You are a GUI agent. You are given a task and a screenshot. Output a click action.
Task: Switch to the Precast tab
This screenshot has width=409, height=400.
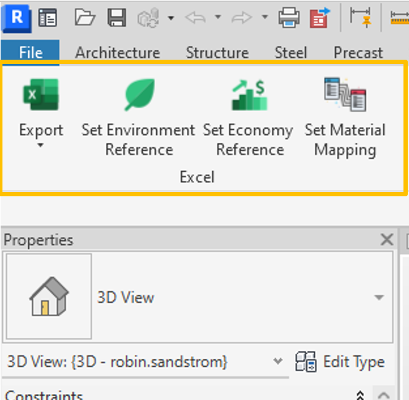point(359,53)
